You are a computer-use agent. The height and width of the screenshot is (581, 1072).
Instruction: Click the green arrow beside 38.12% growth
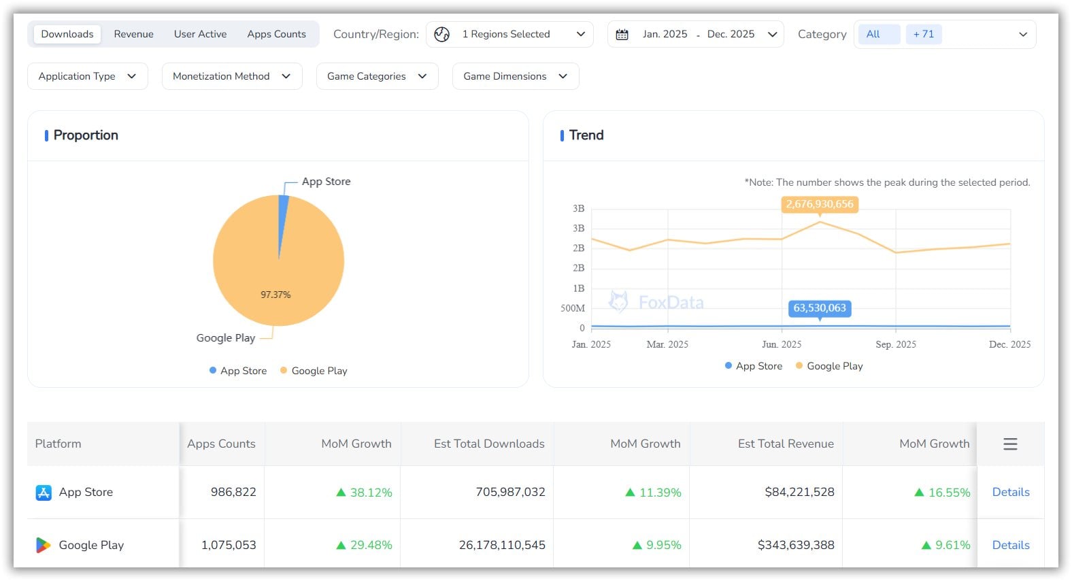(x=341, y=493)
